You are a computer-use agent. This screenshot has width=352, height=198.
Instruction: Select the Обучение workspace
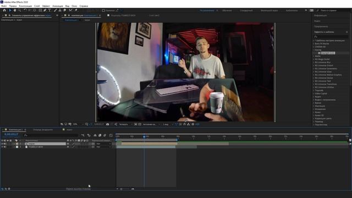(x=227, y=10)
